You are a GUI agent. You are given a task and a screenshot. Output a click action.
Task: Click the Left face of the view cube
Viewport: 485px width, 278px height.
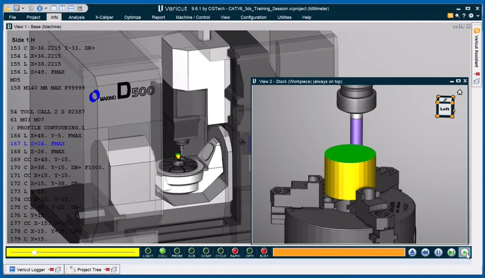coord(445,109)
